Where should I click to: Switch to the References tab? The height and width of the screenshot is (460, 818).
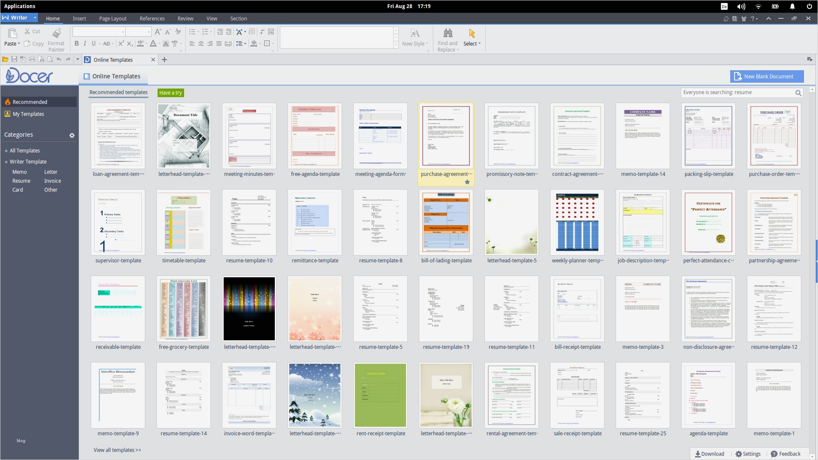click(x=152, y=19)
